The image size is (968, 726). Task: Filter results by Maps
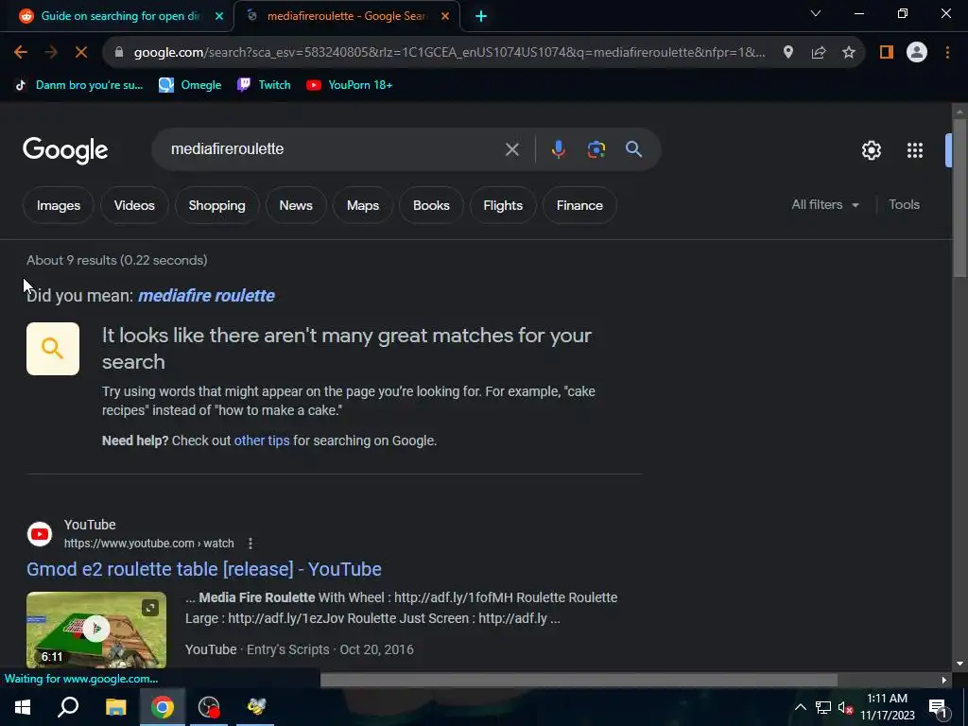coord(362,205)
